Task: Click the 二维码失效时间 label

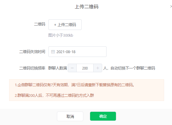Action: [x=32, y=52]
